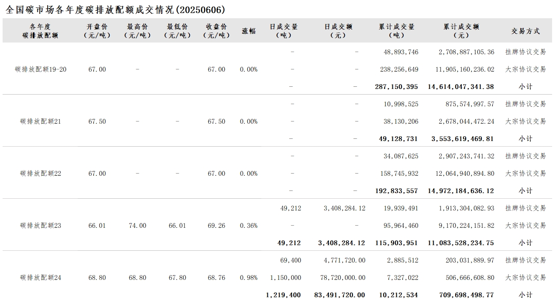Select the 收盘价 column header
The height and width of the screenshot is (302, 556).
(217, 31)
